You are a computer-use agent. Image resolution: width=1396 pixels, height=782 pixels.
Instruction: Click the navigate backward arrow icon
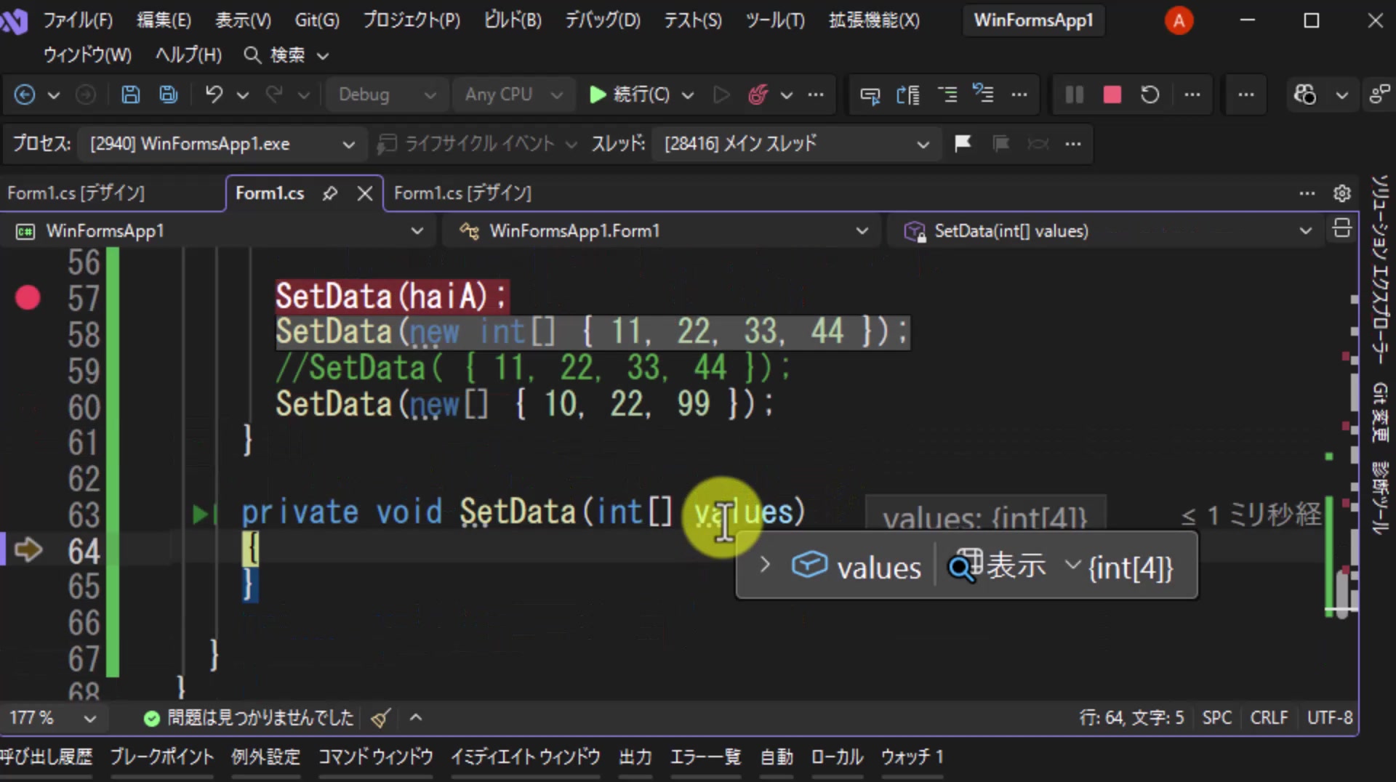pos(25,94)
